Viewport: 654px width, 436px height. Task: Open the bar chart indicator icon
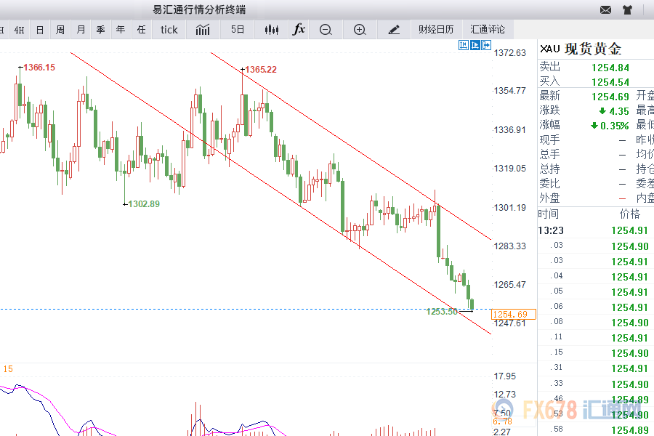click(203, 30)
